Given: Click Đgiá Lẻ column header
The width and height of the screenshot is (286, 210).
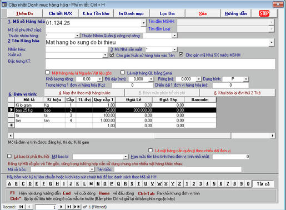Looking at the screenshot, I should click(134, 99).
